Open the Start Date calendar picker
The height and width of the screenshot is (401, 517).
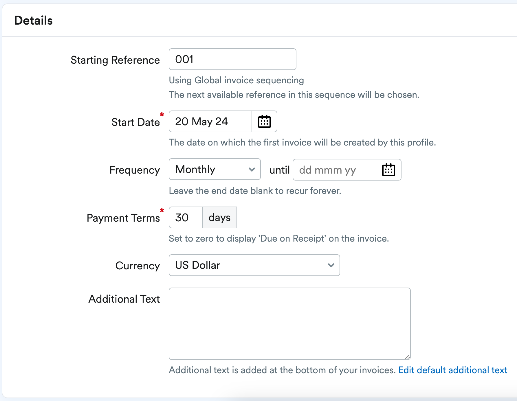point(264,122)
